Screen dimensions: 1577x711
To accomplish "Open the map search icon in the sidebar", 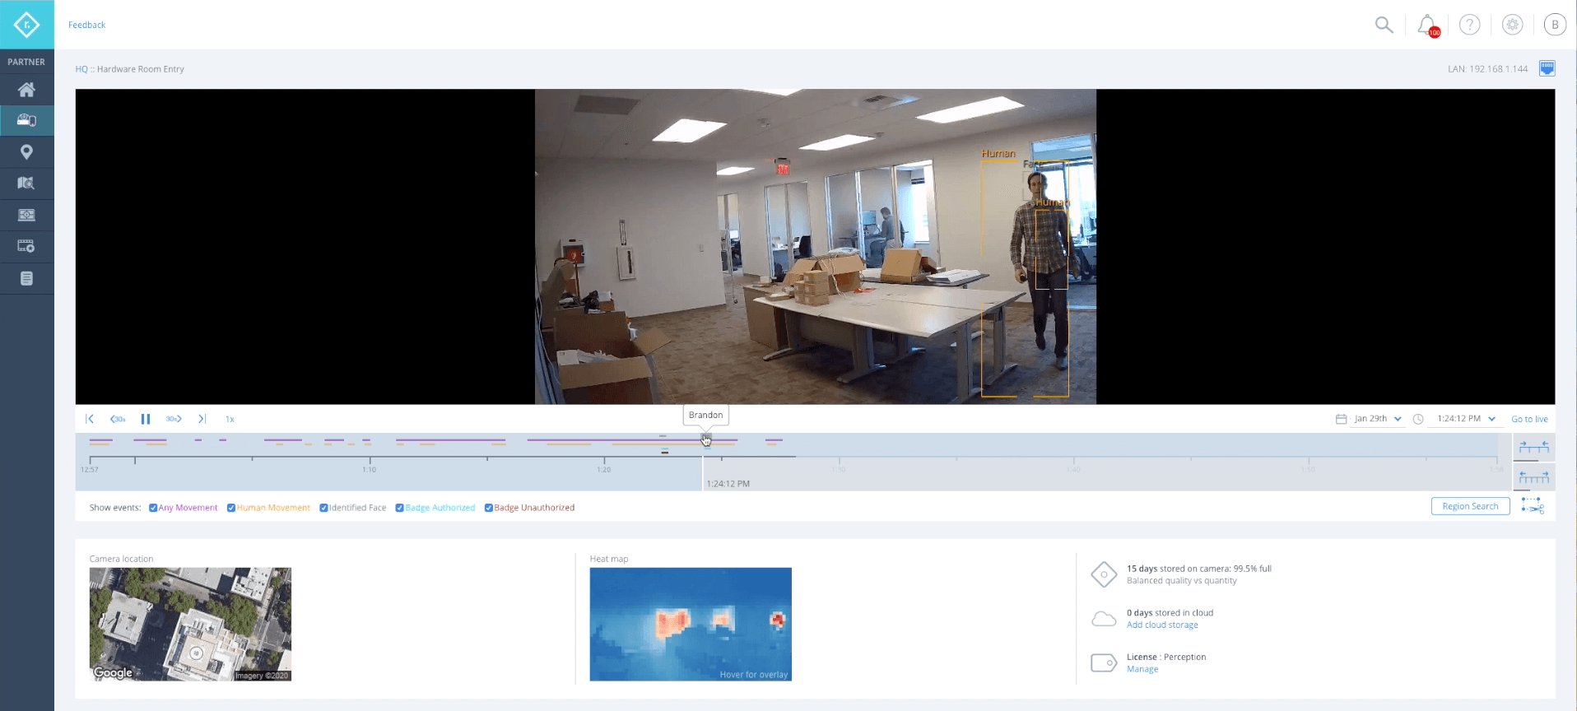I will click(26, 184).
